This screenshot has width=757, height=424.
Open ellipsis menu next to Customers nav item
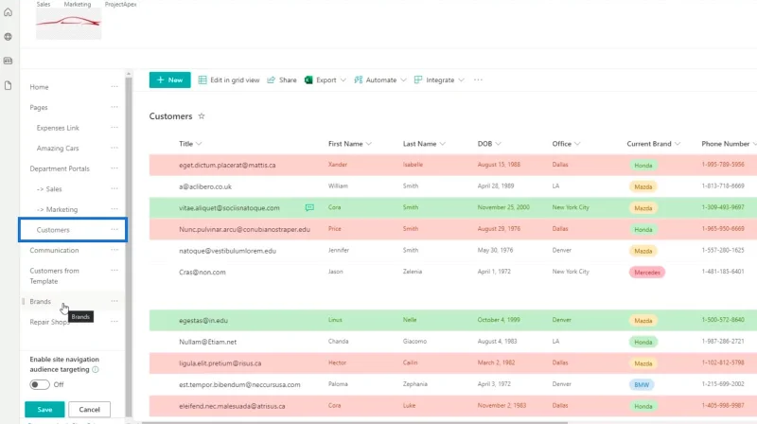pos(114,229)
